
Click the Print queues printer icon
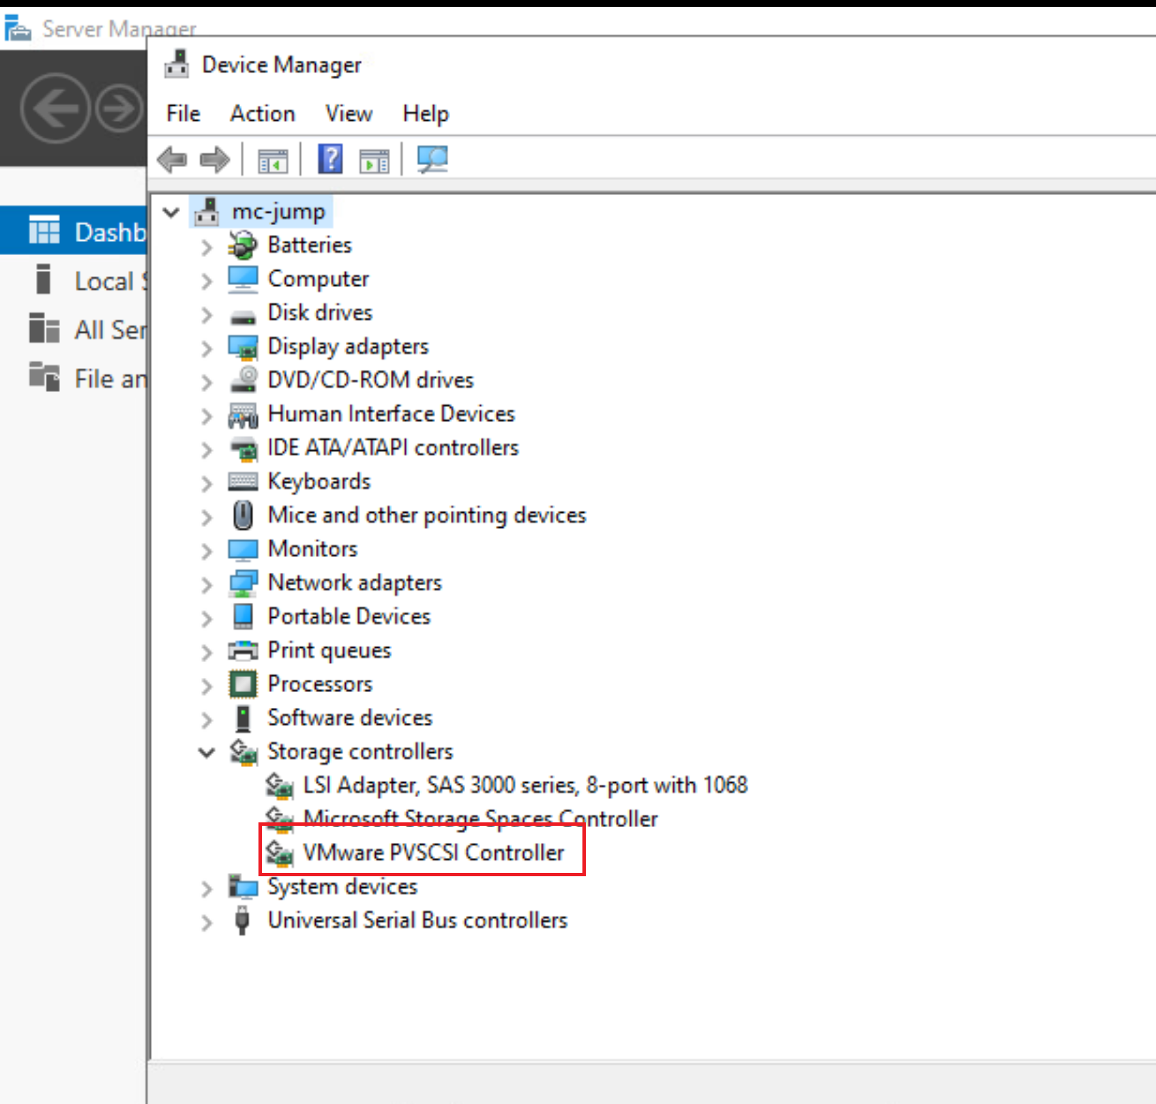pyautogui.click(x=243, y=651)
